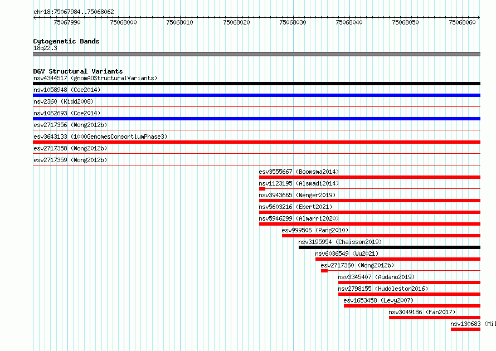
Task: Open nsv3943665 (Wenger2019) label
Action: (297, 195)
